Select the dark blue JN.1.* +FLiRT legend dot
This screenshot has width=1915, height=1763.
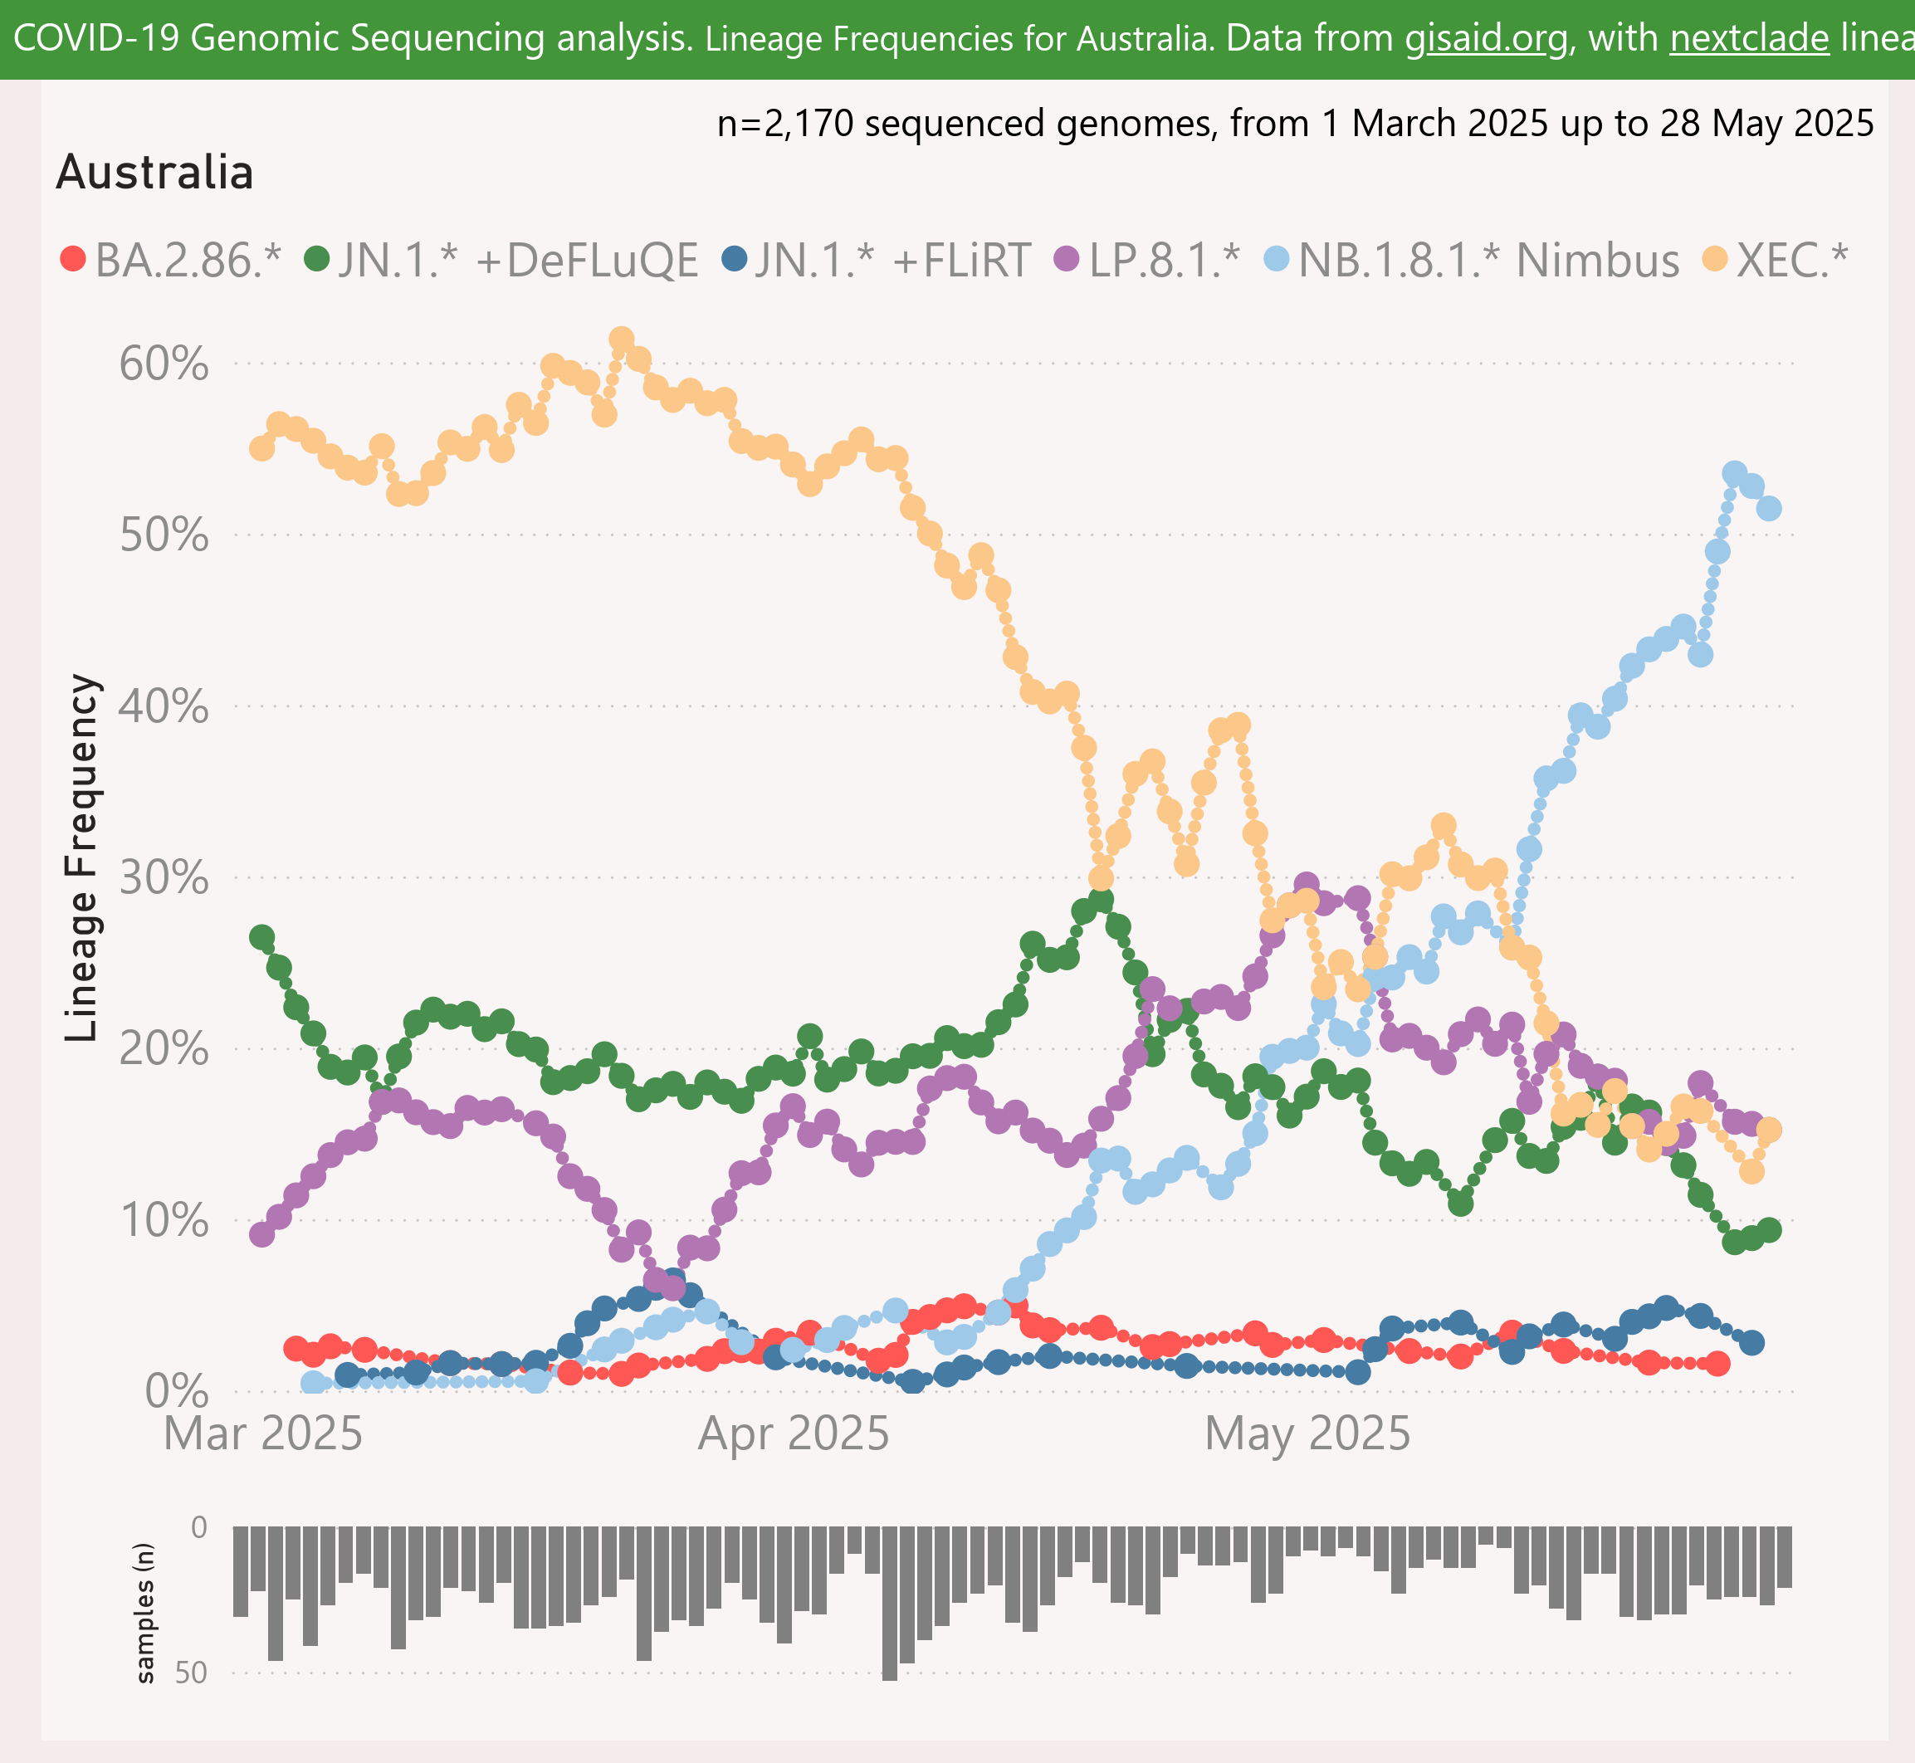[x=734, y=258]
